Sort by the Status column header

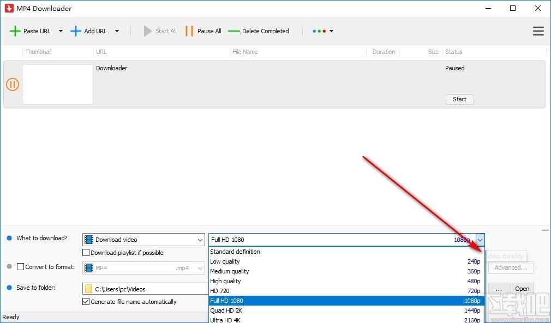(x=454, y=52)
